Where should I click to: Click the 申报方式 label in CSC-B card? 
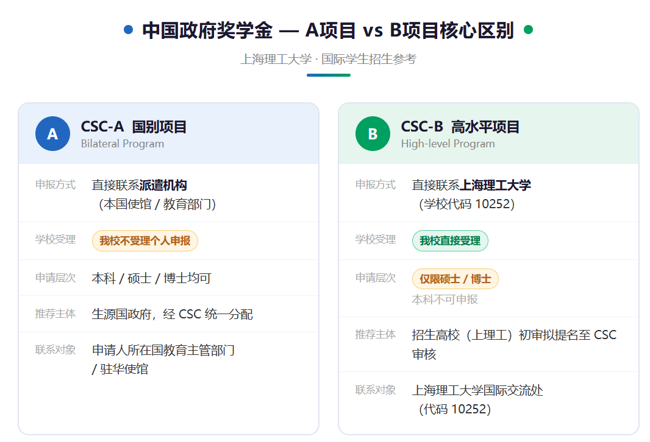tap(376, 184)
